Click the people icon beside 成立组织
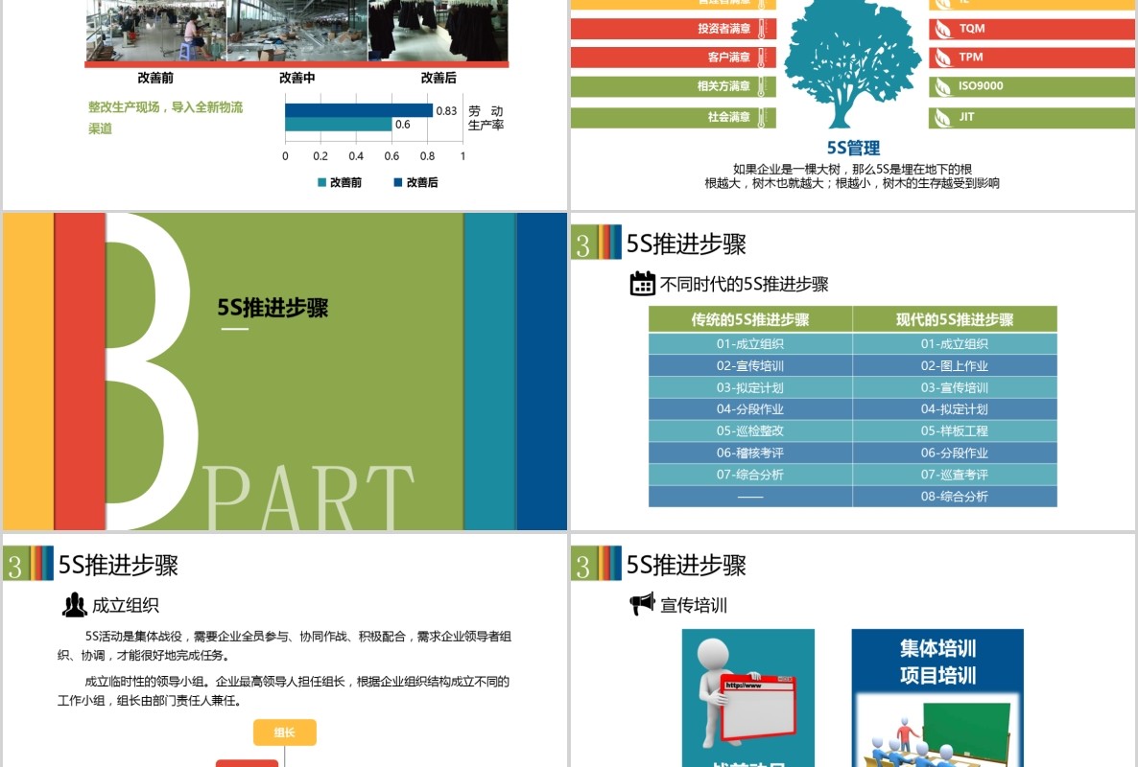 pos(74,605)
